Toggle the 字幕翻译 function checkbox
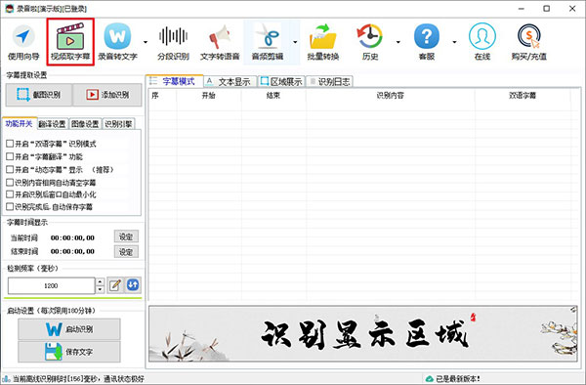The width and height of the screenshot is (586, 385). pyautogui.click(x=10, y=156)
